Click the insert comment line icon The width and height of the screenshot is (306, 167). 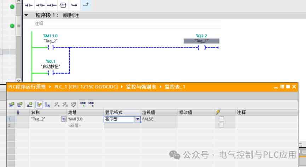pyautogui.click(x=29, y=105)
